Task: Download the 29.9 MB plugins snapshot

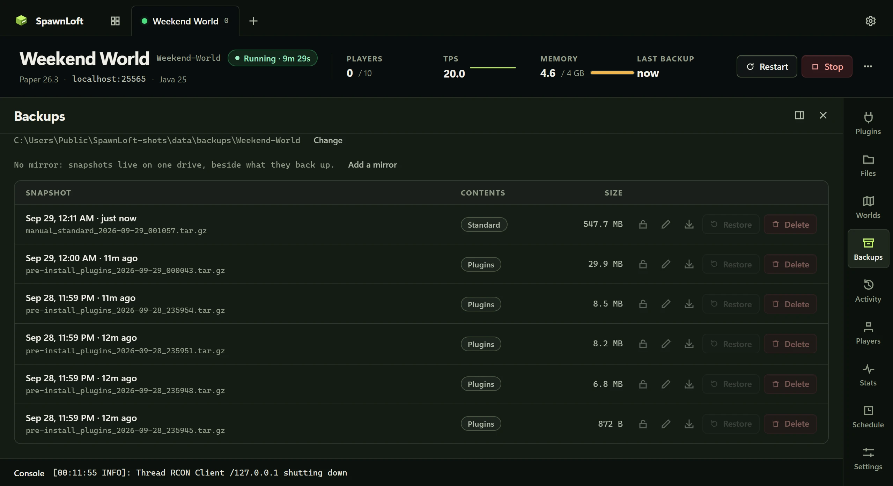Action: pyautogui.click(x=689, y=264)
